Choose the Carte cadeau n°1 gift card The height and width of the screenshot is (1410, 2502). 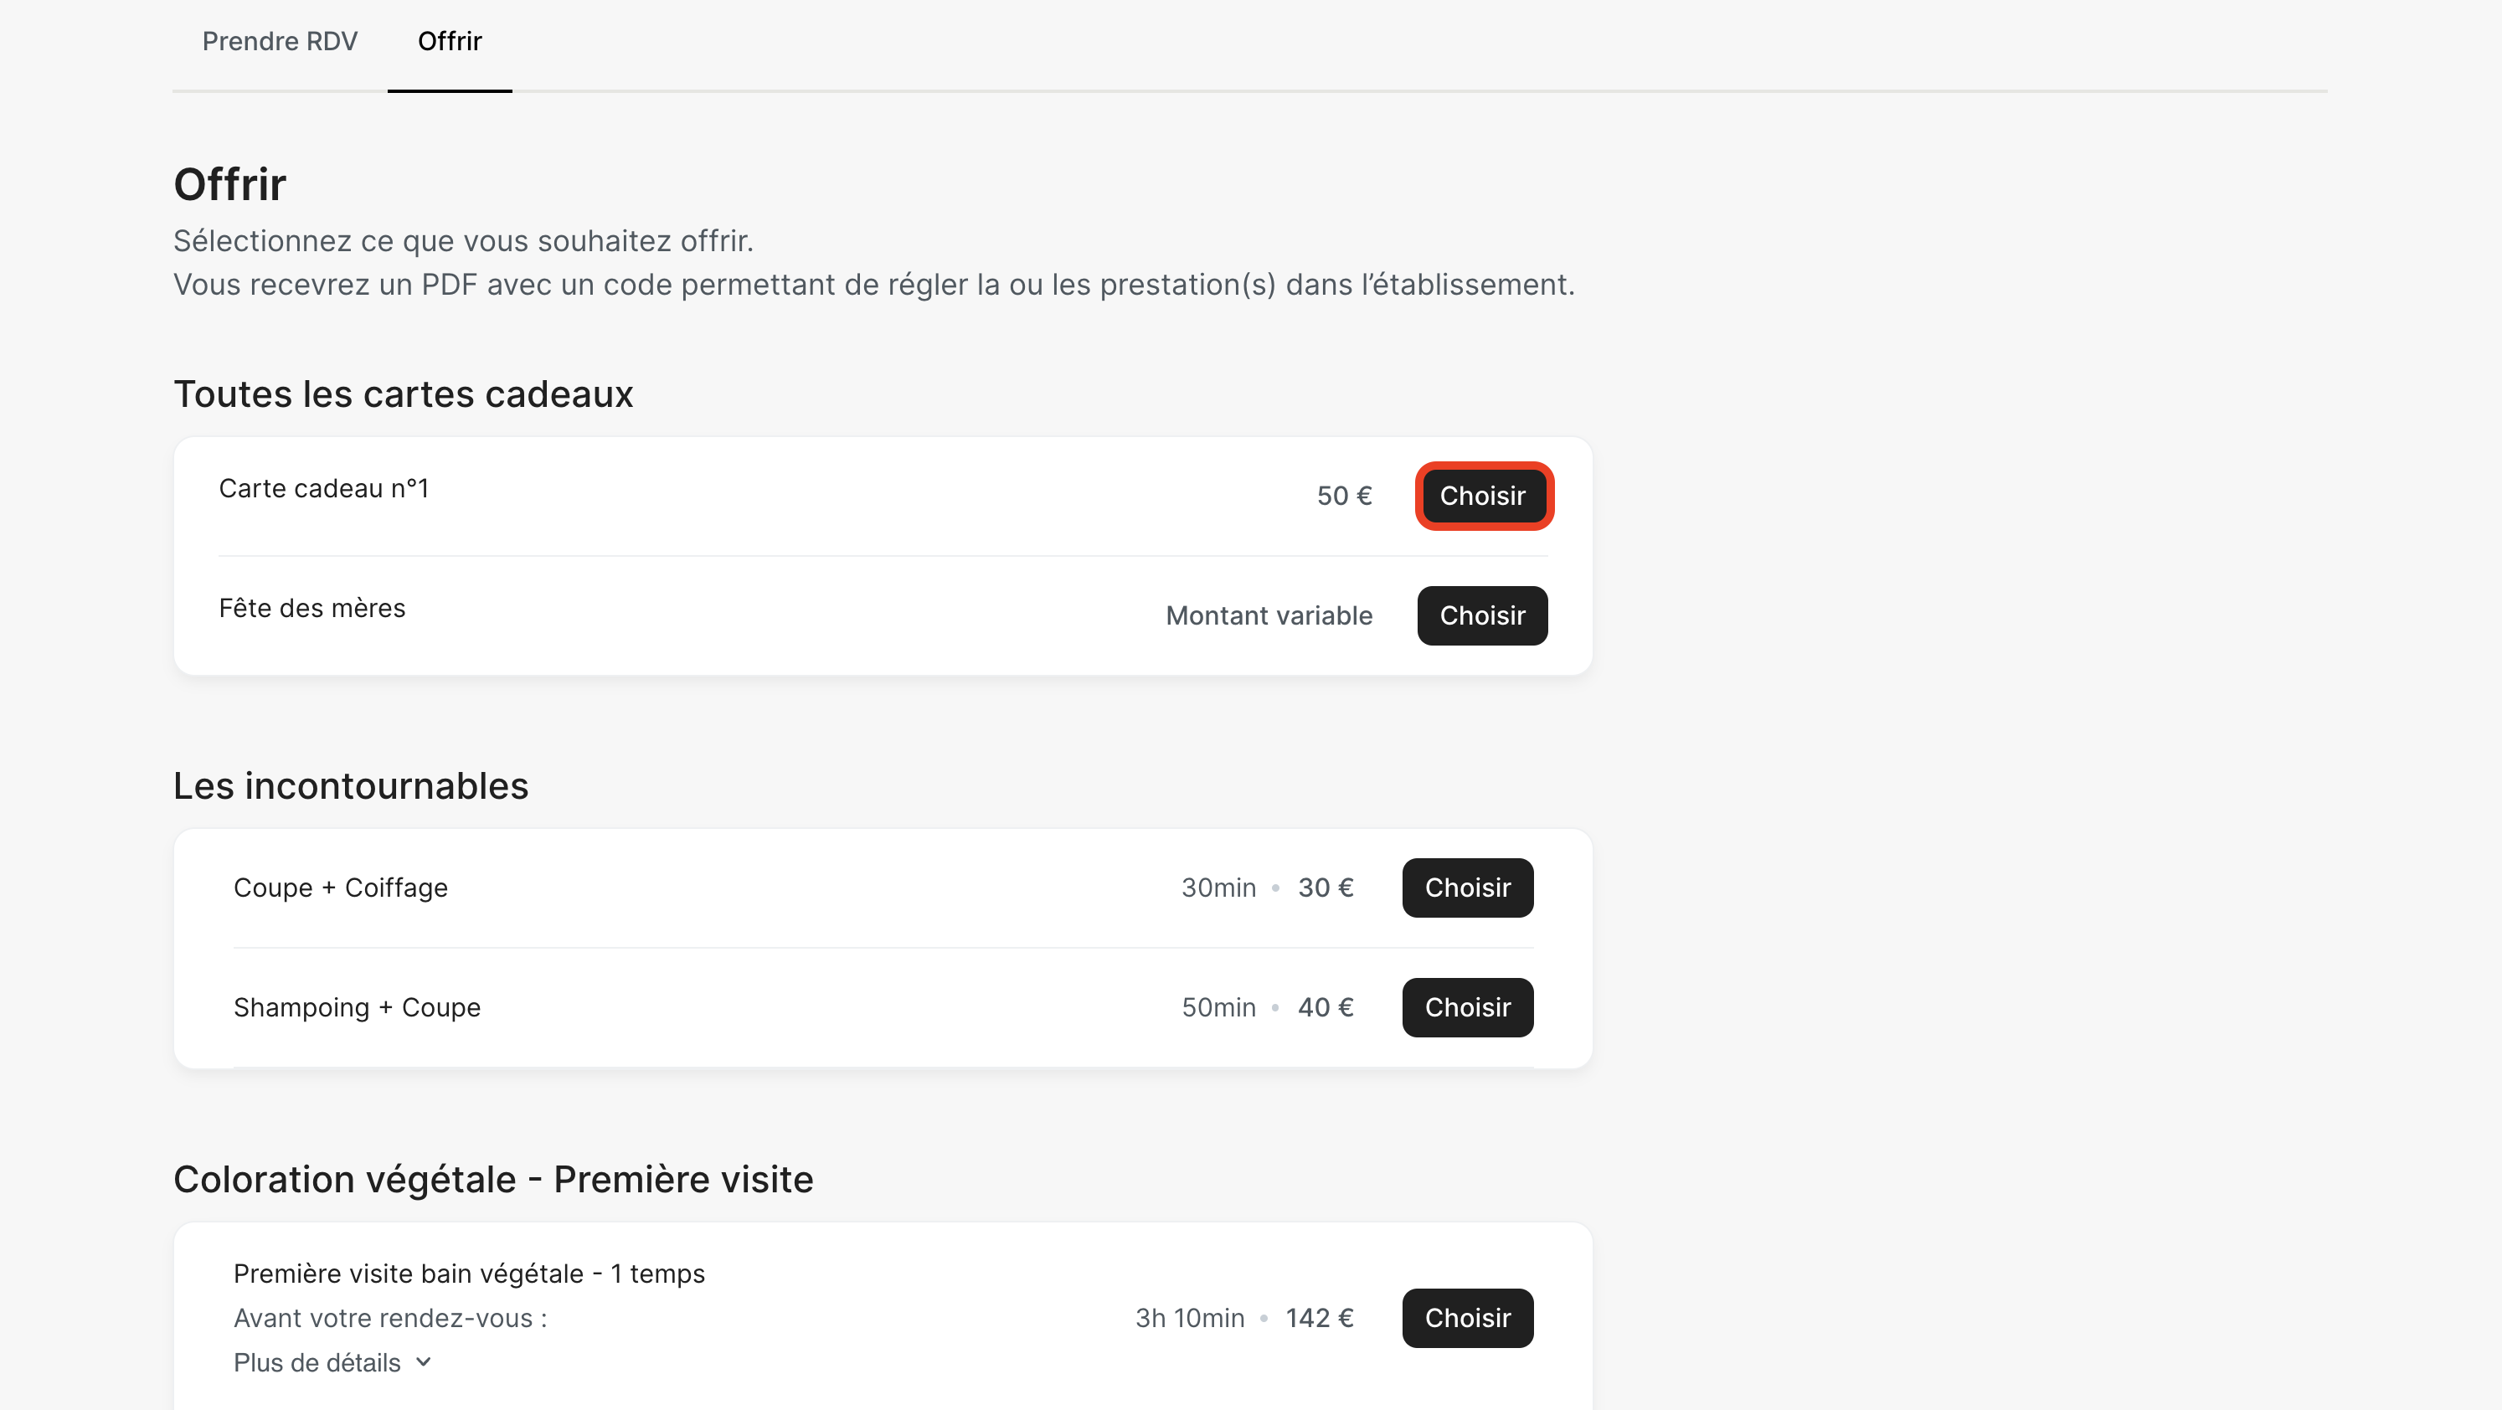pyautogui.click(x=1482, y=497)
